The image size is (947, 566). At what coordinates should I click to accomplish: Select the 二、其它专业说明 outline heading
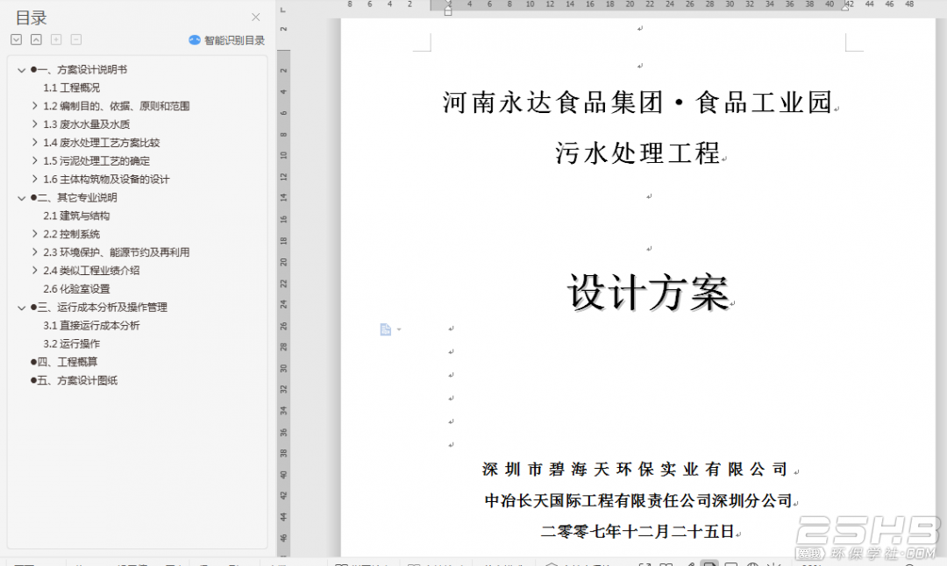point(74,198)
